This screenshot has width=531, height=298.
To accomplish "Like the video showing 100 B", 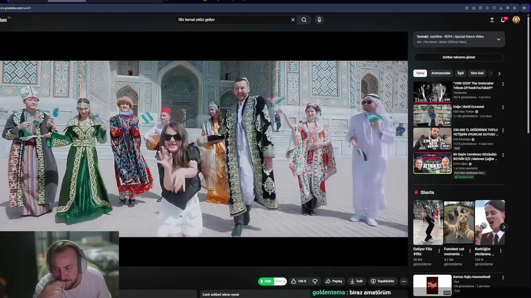I will (x=299, y=281).
